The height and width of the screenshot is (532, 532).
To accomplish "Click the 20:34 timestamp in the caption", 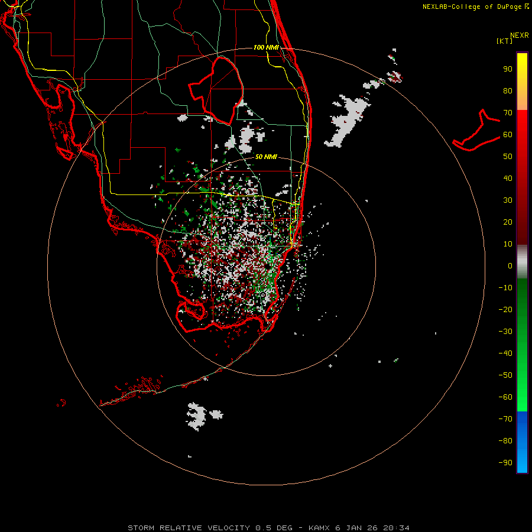I will tap(396, 528).
